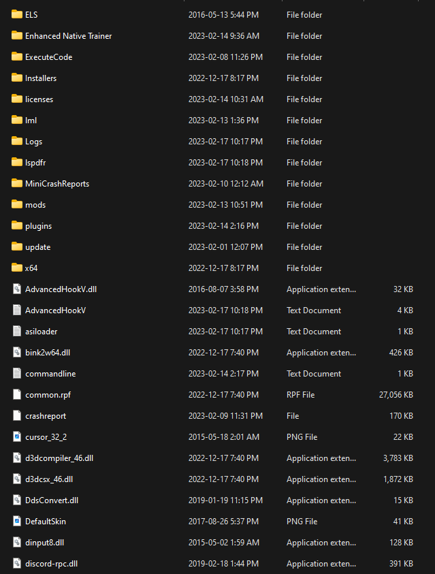The width and height of the screenshot is (435, 574).
Task: Select the lspdfr folder icon
Action: (17, 162)
